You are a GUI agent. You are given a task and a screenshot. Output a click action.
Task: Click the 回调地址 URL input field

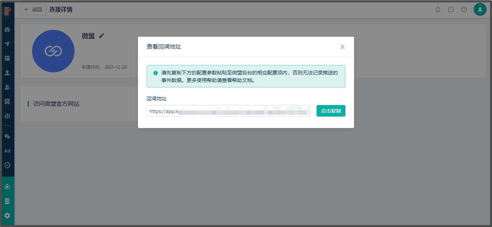229,111
